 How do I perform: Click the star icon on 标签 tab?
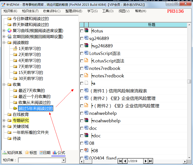pos(27,153)
